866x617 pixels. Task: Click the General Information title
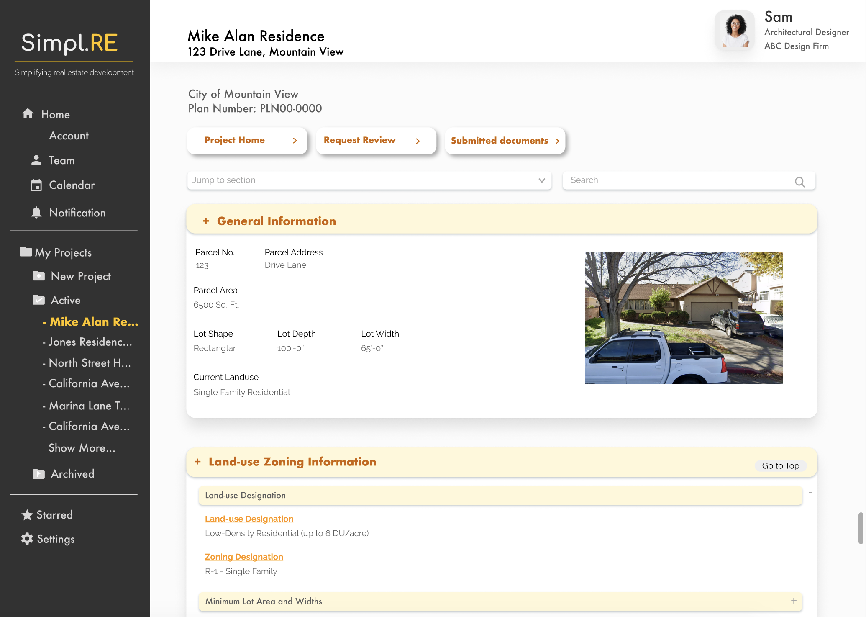click(277, 221)
